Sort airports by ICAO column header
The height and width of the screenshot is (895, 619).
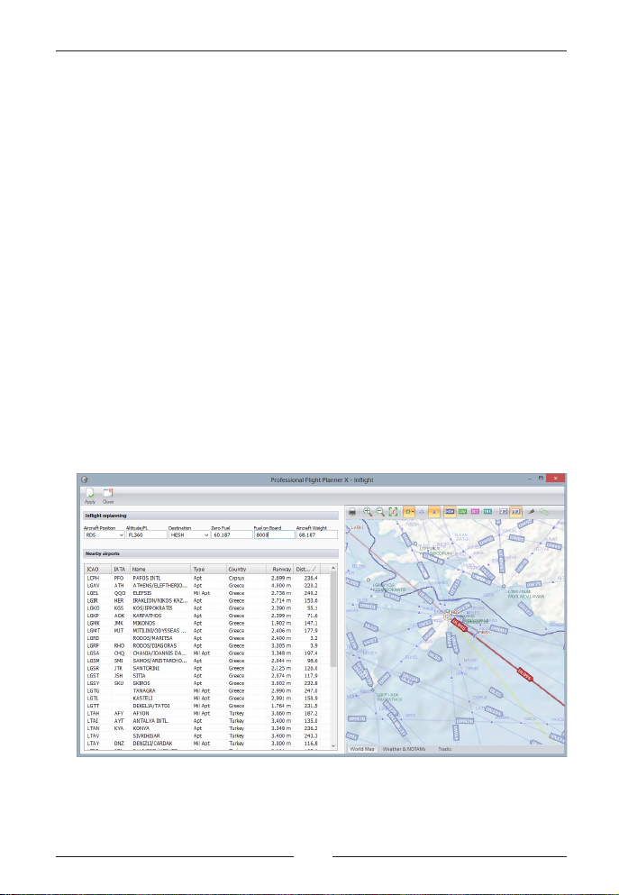click(97, 569)
